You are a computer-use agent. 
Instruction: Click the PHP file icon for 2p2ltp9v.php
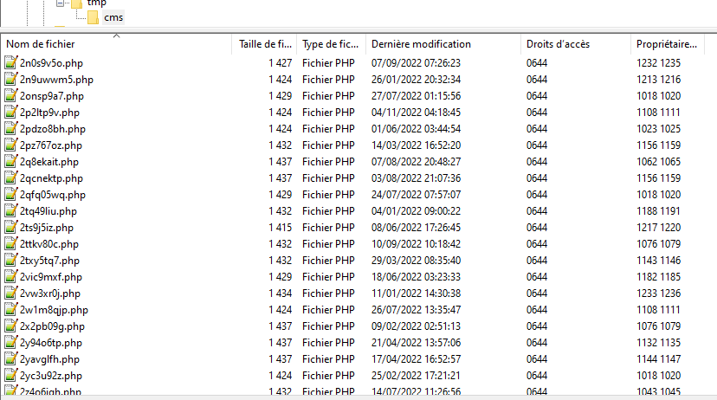pos(11,112)
